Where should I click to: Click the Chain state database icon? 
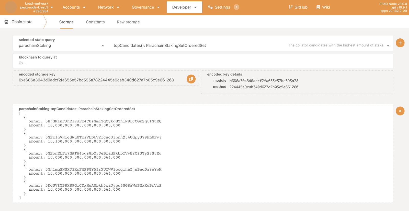pyautogui.click(x=6, y=22)
